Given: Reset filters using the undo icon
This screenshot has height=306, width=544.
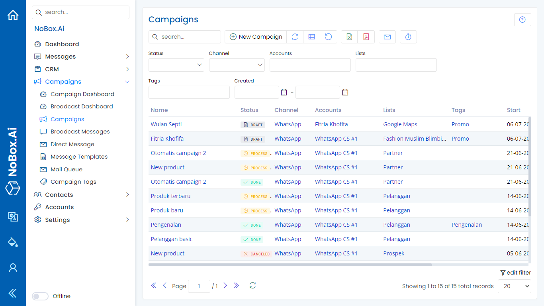Looking at the screenshot, I should (328, 37).
